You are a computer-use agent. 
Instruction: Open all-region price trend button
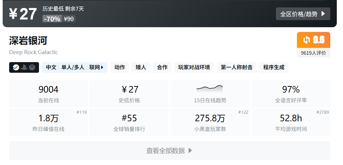click(x=303, y=14)
